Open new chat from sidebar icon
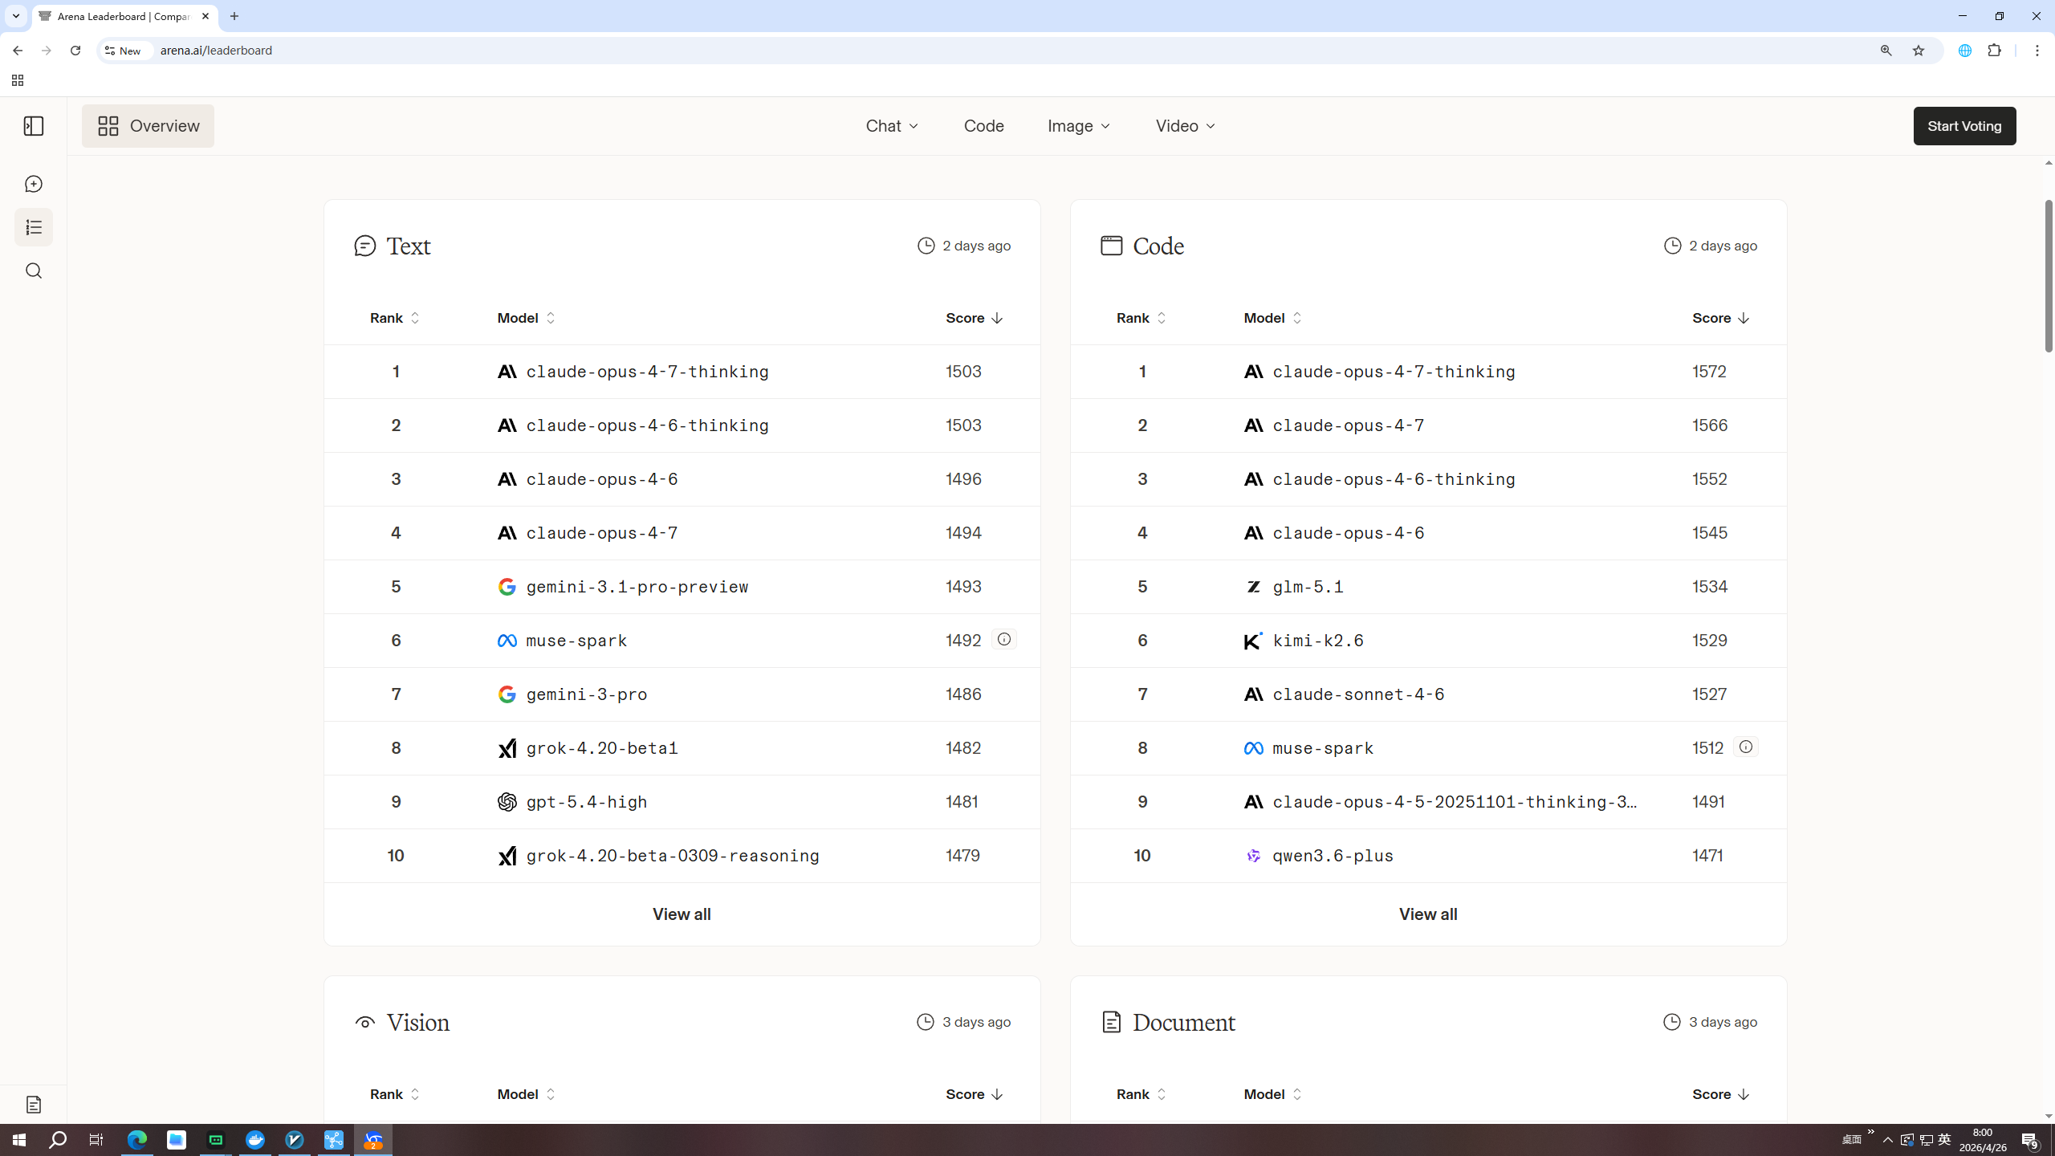This screenshot has width=2055, height=1156. (x=33, y=184)
